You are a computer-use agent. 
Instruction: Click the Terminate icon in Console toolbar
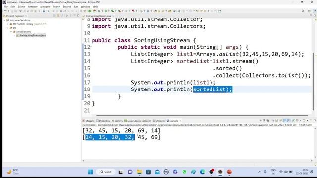click(260, 120)
